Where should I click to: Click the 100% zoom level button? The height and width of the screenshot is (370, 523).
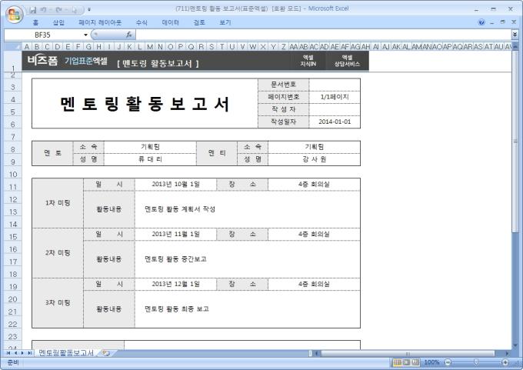point(431,362)
